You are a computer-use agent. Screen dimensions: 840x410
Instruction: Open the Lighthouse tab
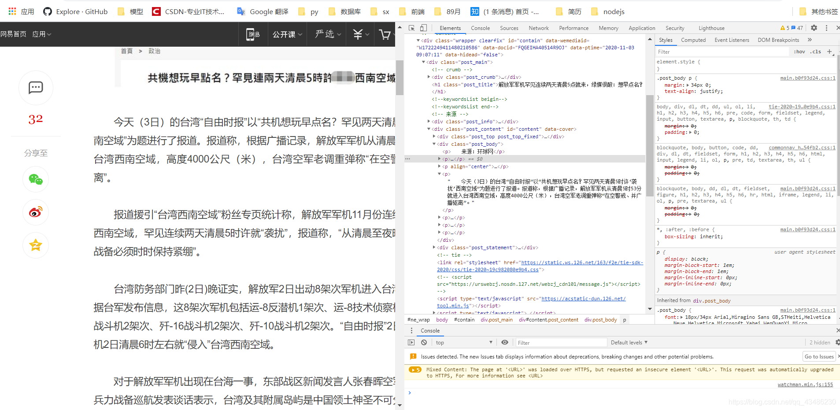point(711,28)
